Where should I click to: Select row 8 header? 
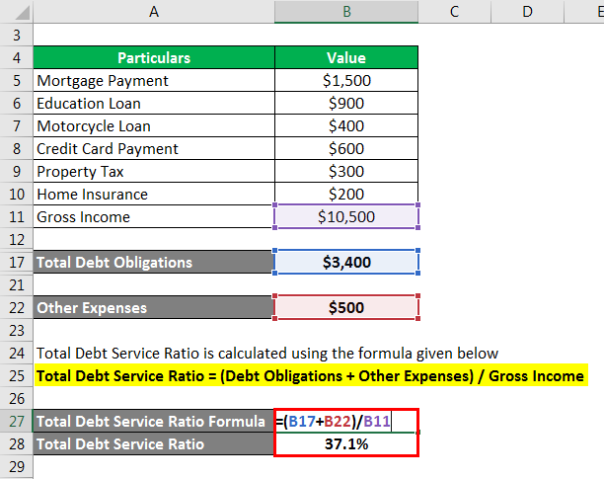[x=17, y=149]
